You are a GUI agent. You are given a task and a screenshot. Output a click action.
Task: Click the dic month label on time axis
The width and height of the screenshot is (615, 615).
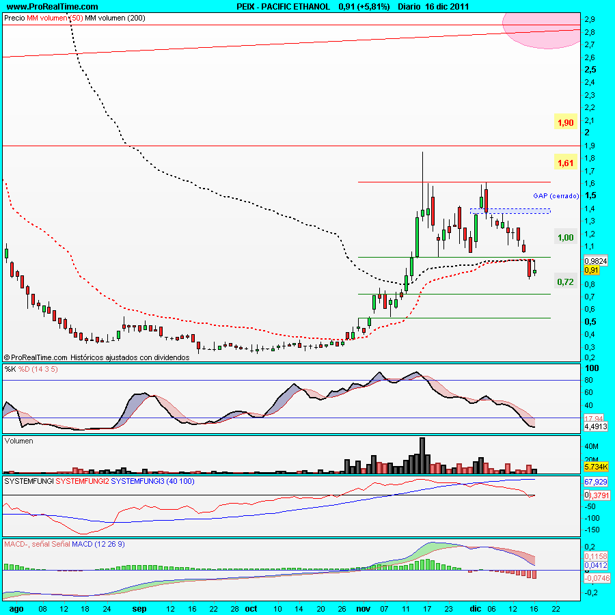(x=476, y=609)
